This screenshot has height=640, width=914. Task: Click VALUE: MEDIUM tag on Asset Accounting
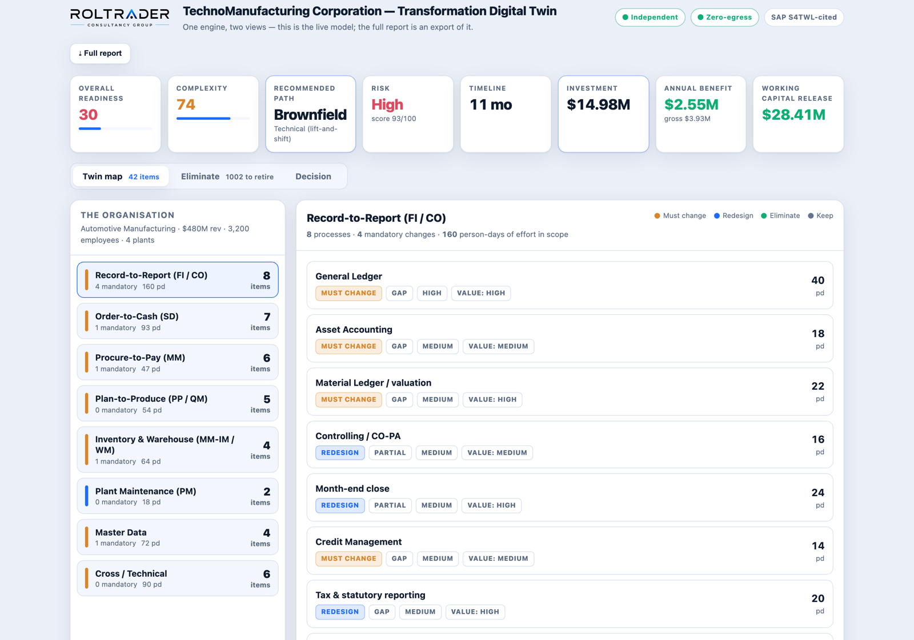pyautogui.click(x=498, y=346)
